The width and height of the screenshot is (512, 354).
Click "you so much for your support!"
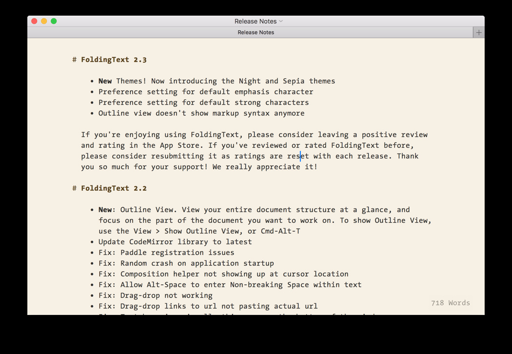[199, 167]
